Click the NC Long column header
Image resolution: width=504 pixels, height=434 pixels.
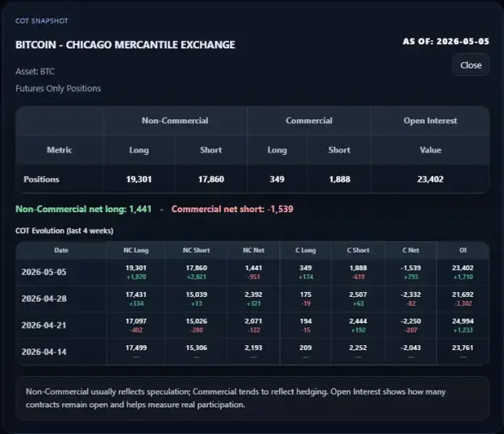tap(136, 250)
